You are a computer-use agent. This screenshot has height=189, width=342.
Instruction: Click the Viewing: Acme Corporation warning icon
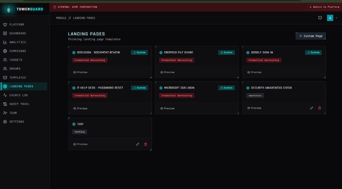[x=54, y=7]
